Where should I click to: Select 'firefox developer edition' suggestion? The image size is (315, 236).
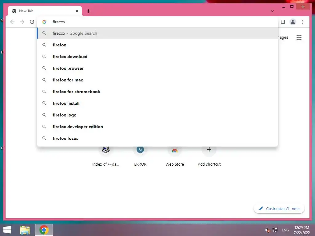(x=158, y=127)
